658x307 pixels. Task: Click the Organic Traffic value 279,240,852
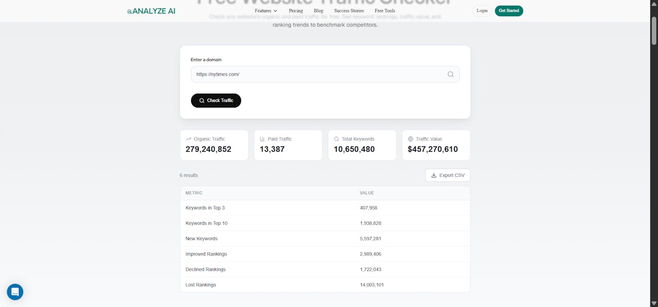pyautogui.click(x=208, y=149)
